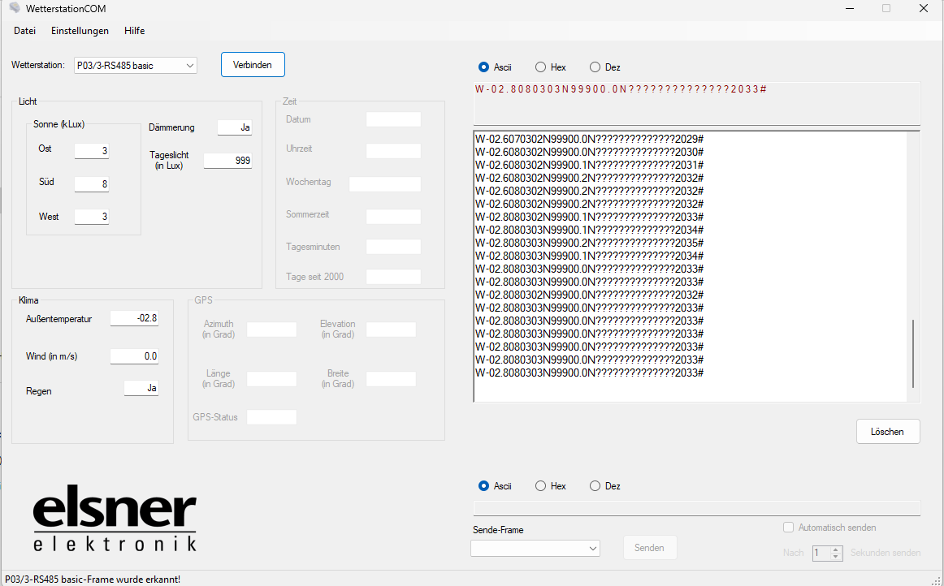Open the Datei menu
This screenshot has height=586, width=944.
click(25, 31)
